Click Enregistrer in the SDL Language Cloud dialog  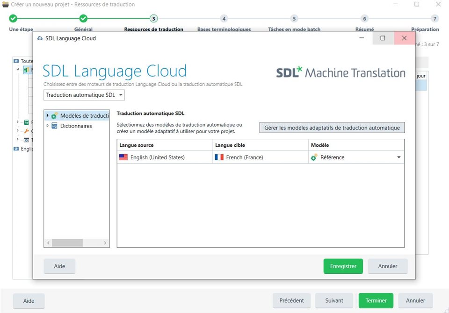pyautogui.click(x=343, y=266)
